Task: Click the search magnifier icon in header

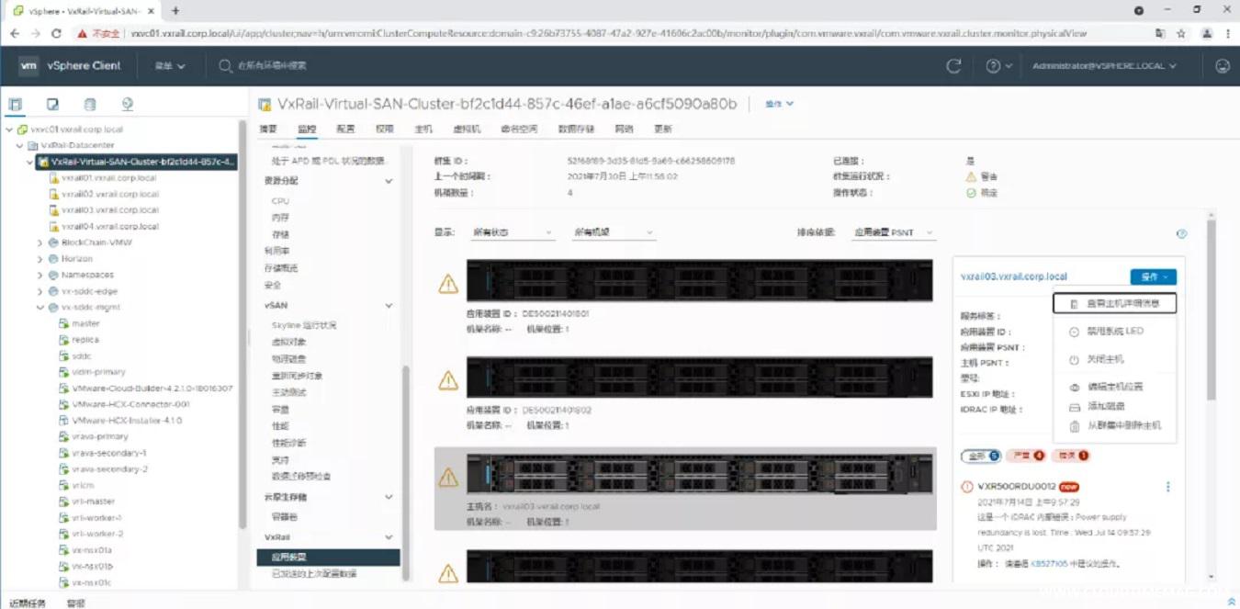Action: pos(226,66)
